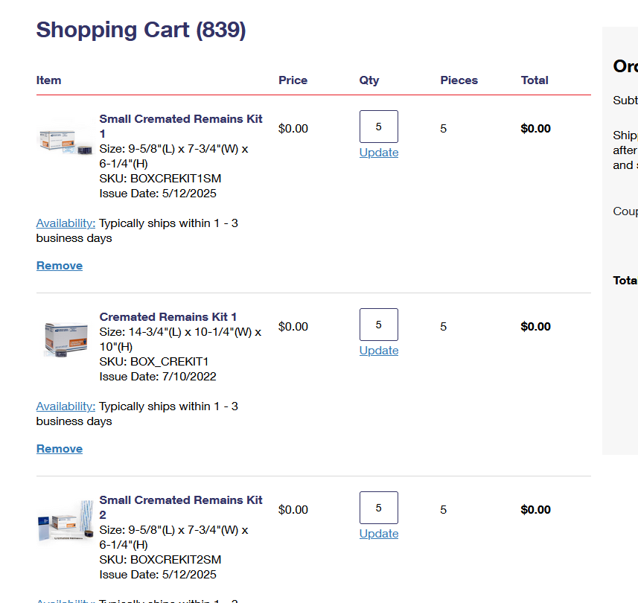Focus quantity field for Small Cremated Remains Kit 1
This screenshot has width=638, height=603.
[x=378, y=127]
